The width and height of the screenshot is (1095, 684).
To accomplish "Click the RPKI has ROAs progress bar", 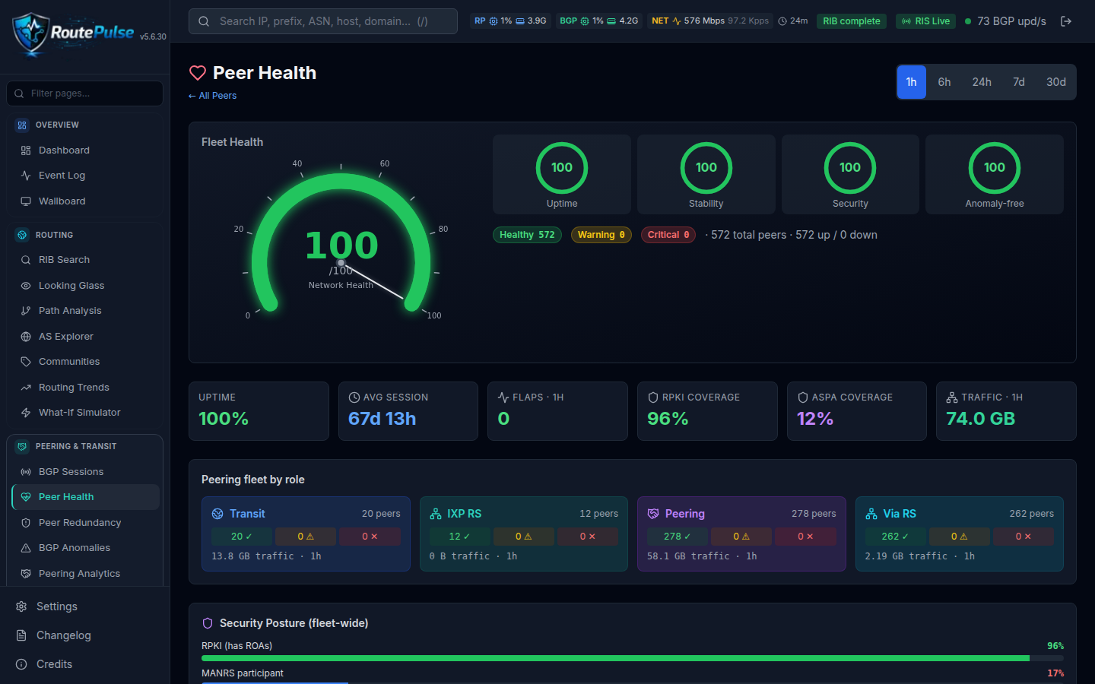I will [x=633, y=658].
